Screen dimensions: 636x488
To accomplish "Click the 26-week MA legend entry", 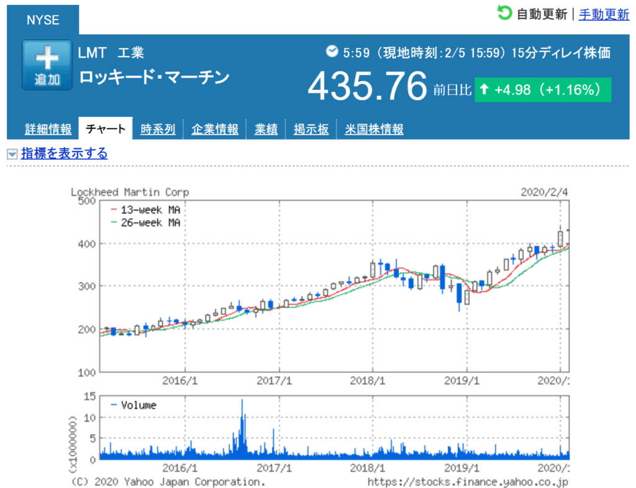I will pos(145,222).
